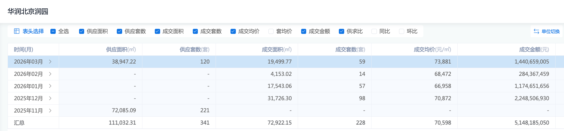Disable the 成交面积 column checkbox
This screenshot has height=131, width=564.
click(x=157, y=31)
